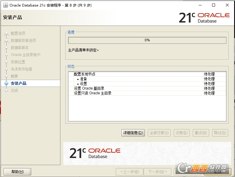Click the 还原(E) button

(182, 133)
